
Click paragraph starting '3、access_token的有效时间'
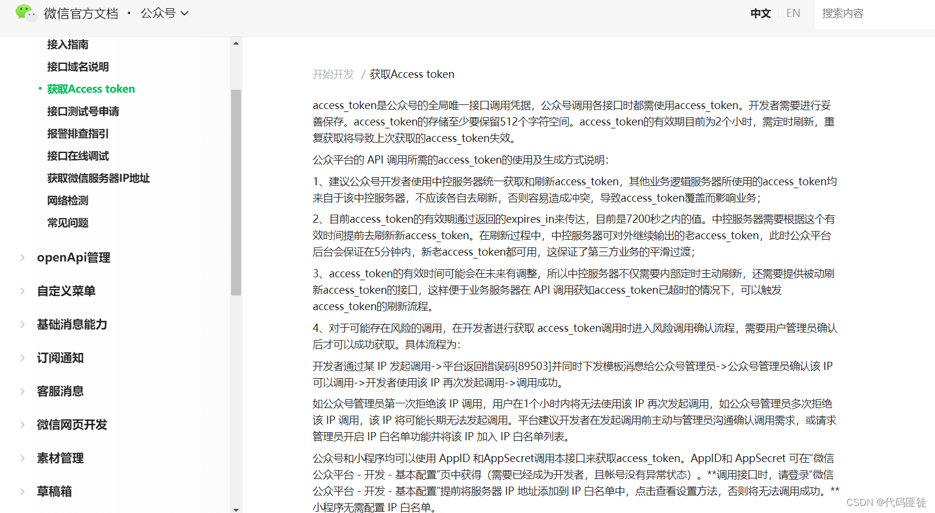pos(574,290)
